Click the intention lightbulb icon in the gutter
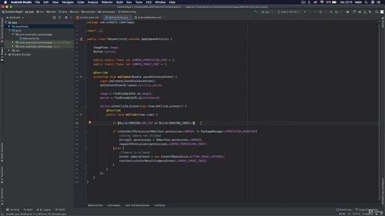 pos(90,122)
